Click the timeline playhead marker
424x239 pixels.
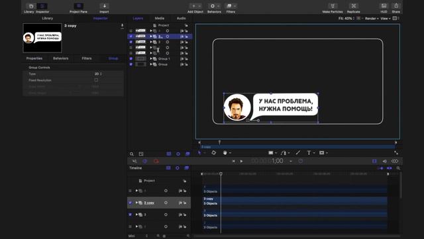[221, 174]
